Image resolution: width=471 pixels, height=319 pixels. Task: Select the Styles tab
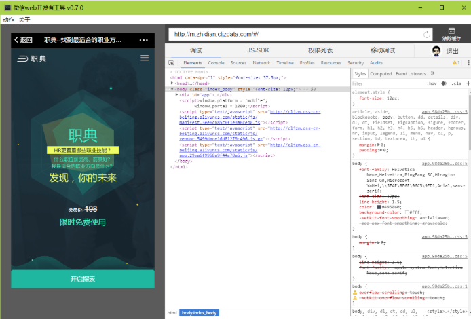coord(360,73)
